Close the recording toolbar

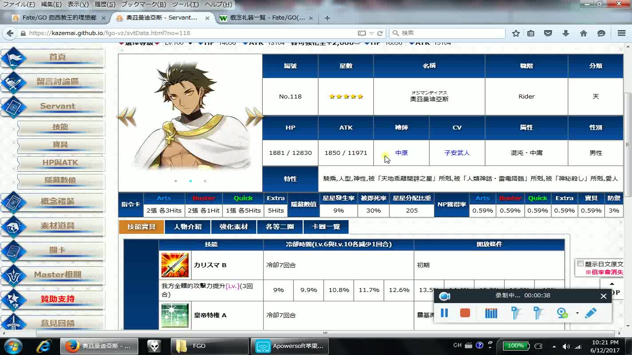pyautogui.click(x=604, y=296)
